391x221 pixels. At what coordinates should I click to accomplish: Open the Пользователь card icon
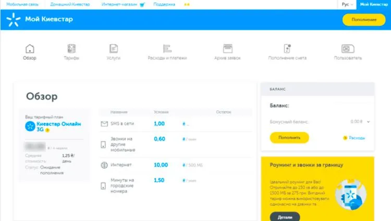348,49
